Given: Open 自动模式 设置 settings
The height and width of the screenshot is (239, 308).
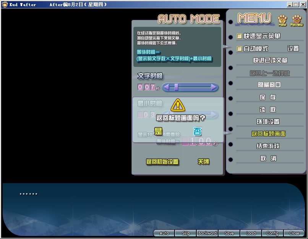Looking at the screenshot, I should [x=293, y=48].
